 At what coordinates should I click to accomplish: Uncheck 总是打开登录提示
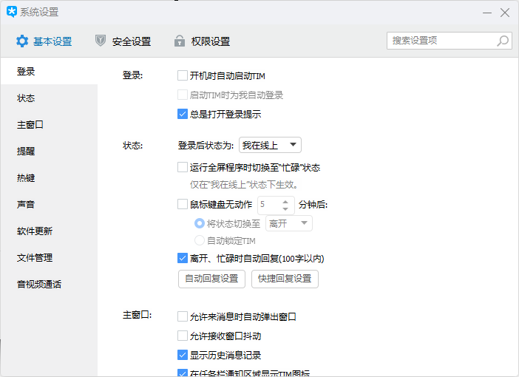[183, 115]
